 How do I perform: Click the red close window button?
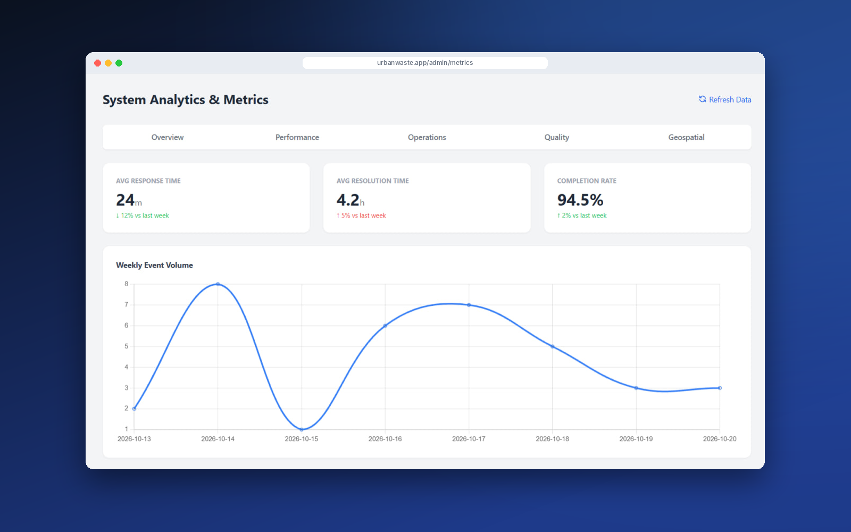pos(98,63)
